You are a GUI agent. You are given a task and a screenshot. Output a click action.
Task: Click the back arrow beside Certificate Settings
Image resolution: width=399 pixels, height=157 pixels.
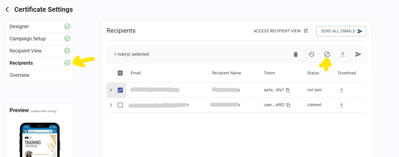pos(7,9)
